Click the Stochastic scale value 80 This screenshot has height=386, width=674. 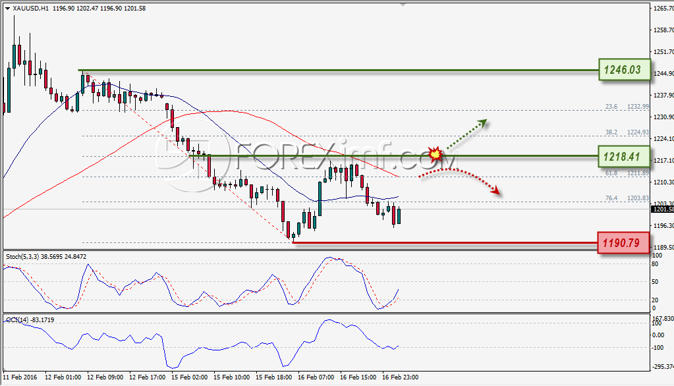[x=655, y=264]
